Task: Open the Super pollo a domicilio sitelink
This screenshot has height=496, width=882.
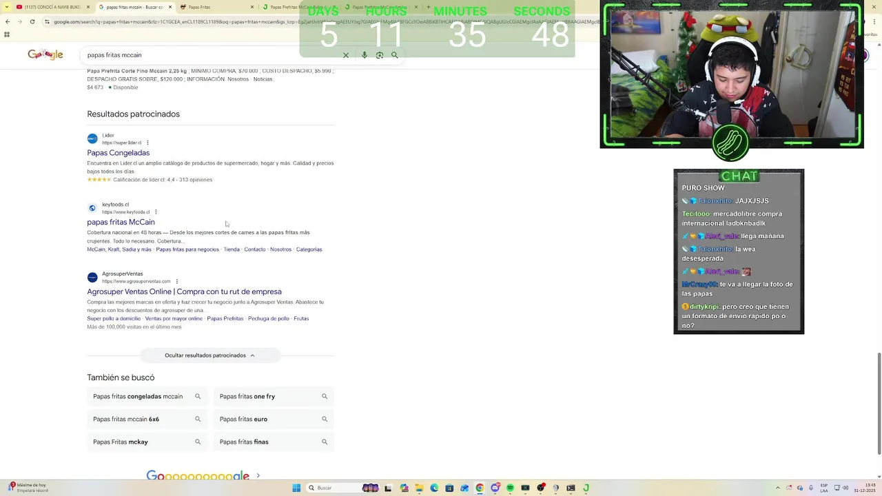Action: (114, 318)
